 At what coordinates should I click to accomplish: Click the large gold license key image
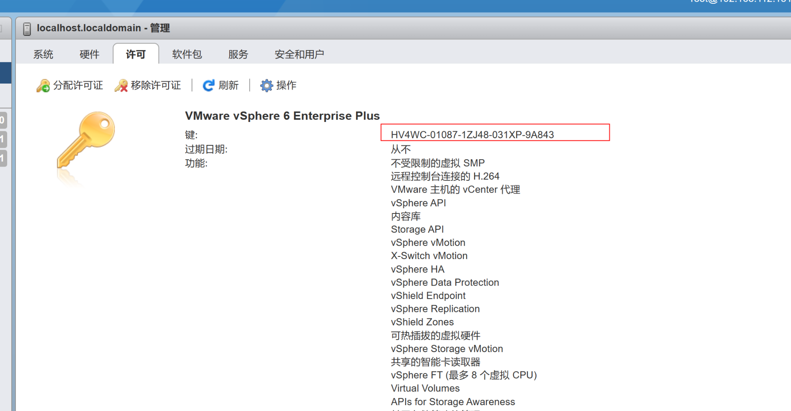(86, 140)
